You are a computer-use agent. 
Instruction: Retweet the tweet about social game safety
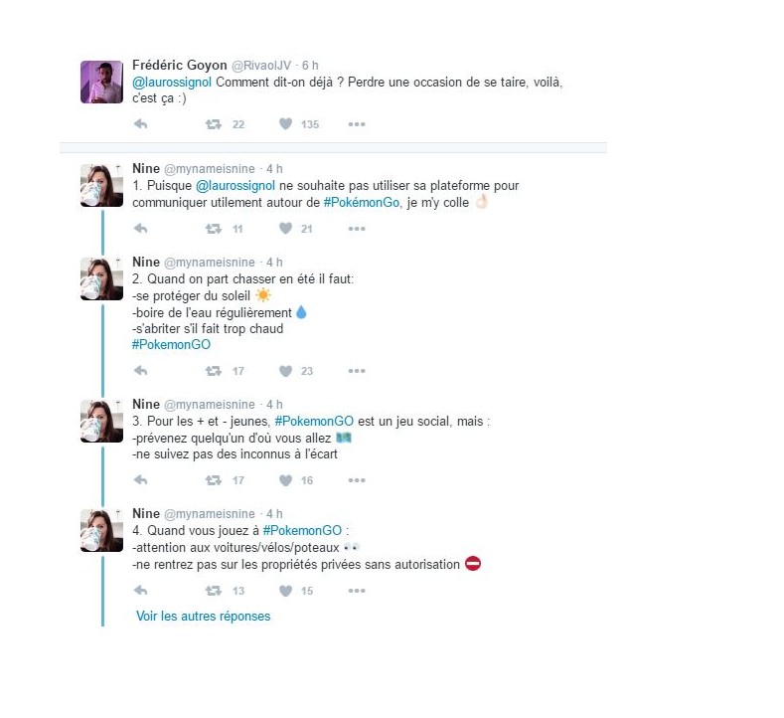tap(214, 480)
